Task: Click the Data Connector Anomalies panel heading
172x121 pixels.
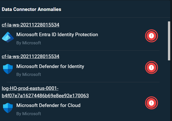Action: tap(31, 9)
